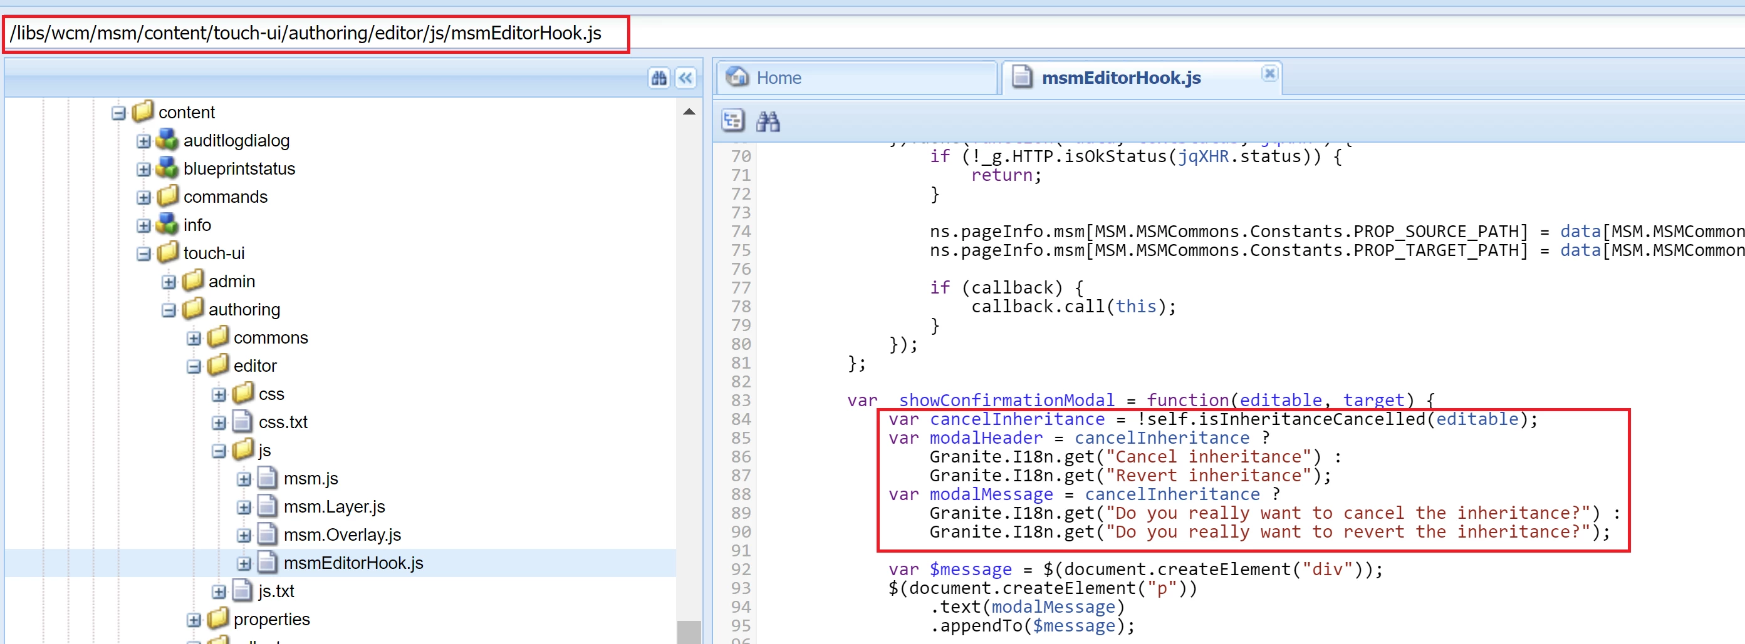Open msm.Layer.js in the tree
This screenshot has width=1745, height=644.
click(x=334, y=507)
